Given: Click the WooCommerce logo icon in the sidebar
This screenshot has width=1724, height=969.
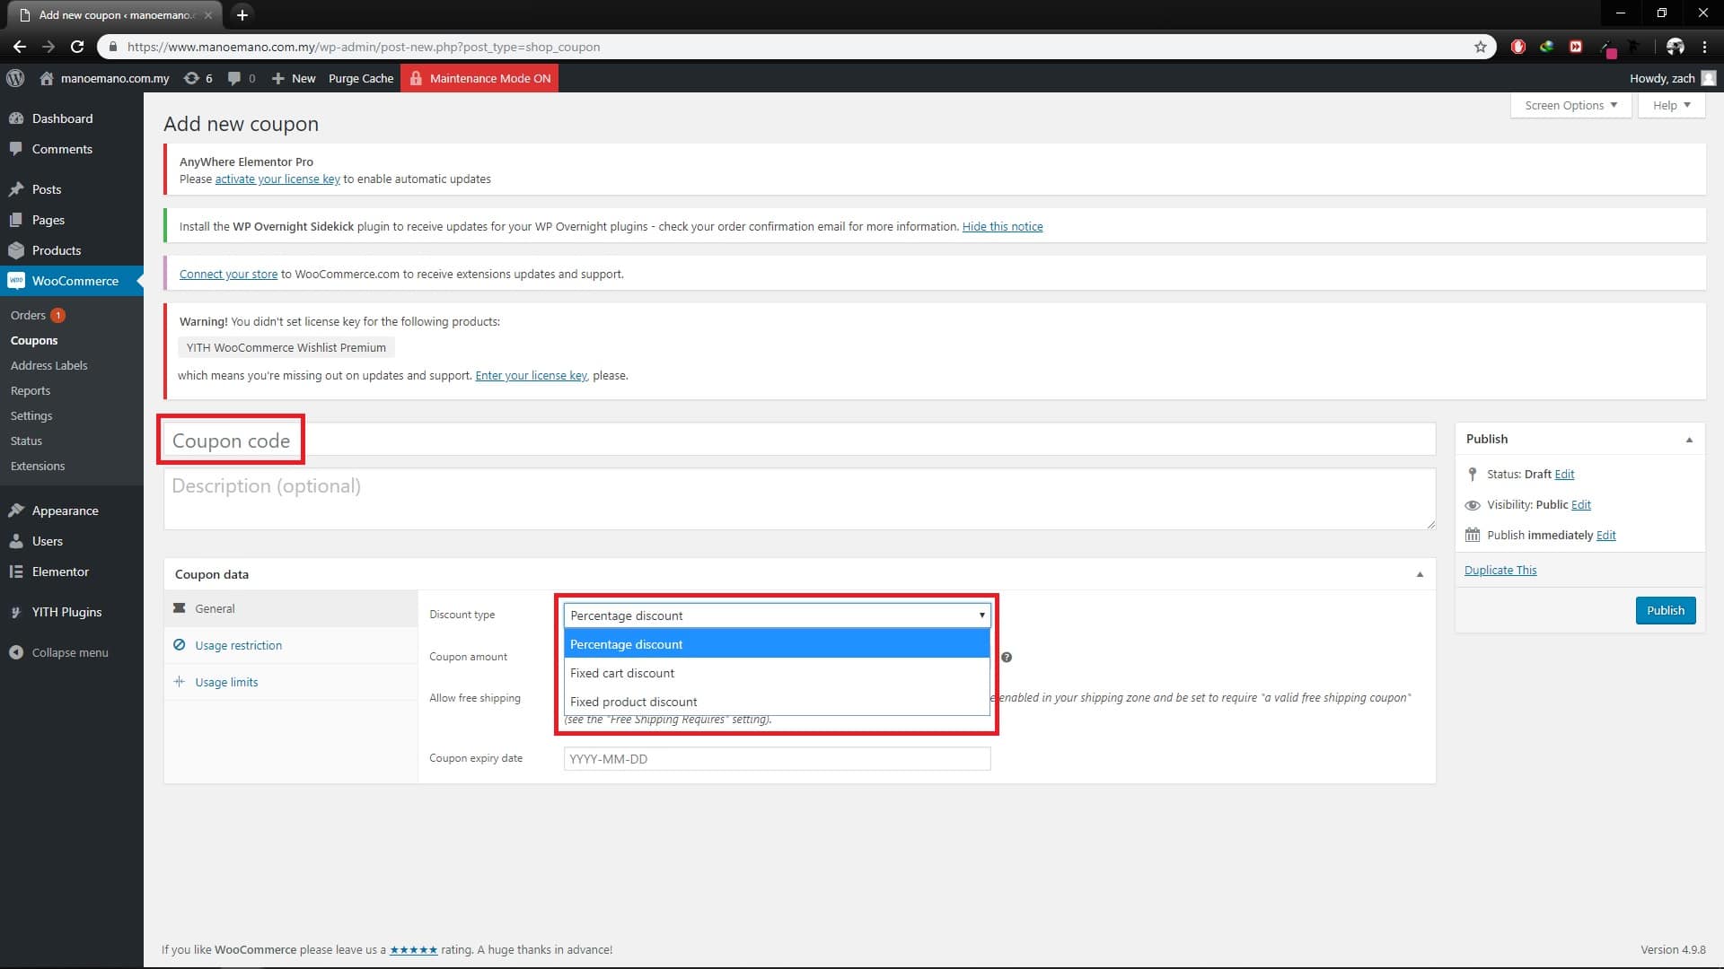Looking at the screenshot, I should [x=16, y=281].
